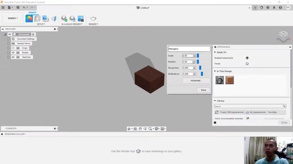Open the Extensions icon
This screenshot has height=164, width=293.
[261, 8]
